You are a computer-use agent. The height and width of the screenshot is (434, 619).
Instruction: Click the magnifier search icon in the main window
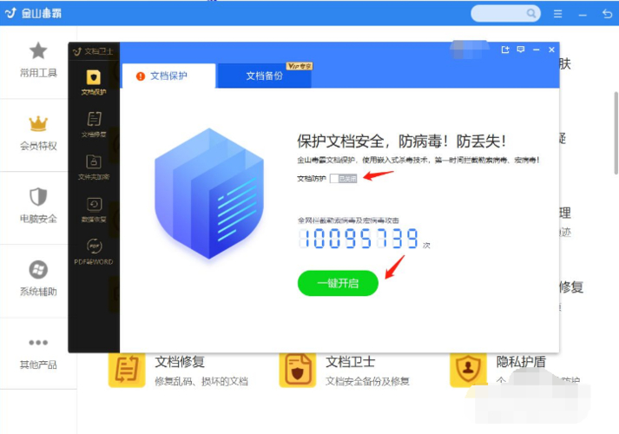click(x=531, y=13)
